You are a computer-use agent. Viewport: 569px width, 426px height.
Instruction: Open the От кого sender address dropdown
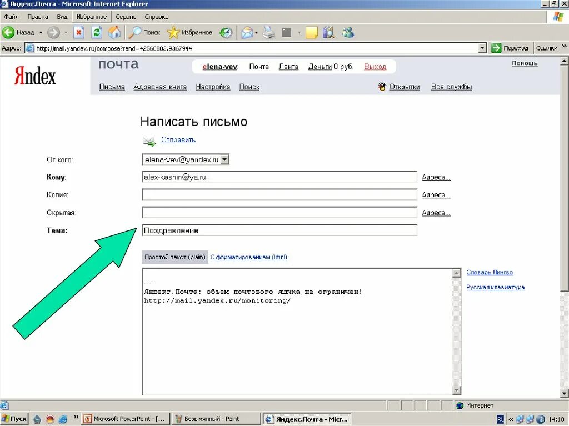coord(224,159)
